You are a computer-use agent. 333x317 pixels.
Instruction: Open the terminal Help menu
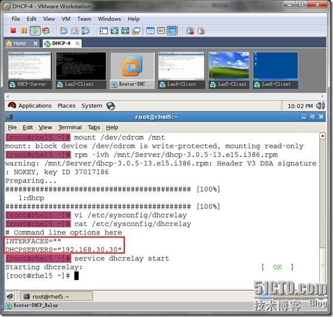click(112, 127)
